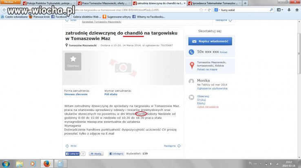Screen dimensions: 301x168
Task: Switch to Pokoje Piotrków Trybunalski tab
Action: pos(49,3)
